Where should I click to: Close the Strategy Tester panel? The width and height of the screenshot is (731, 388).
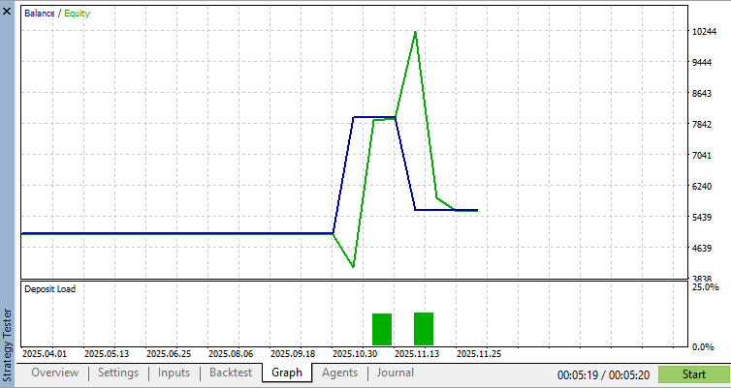pos(7,12)
